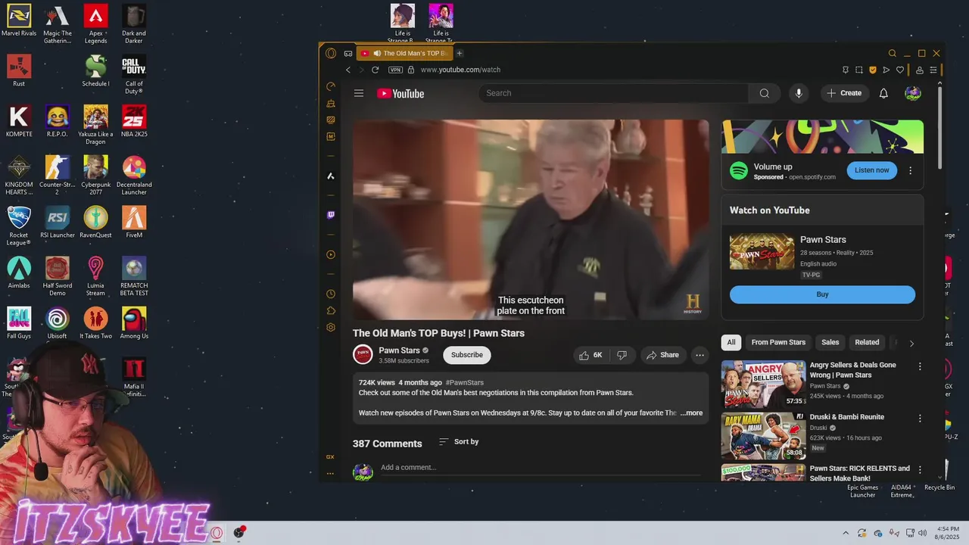Select Cyberpunk 2077 desktop icon
Image resolution: width=969 pixels, height=545 pixels.
click(x=95, y=176)
